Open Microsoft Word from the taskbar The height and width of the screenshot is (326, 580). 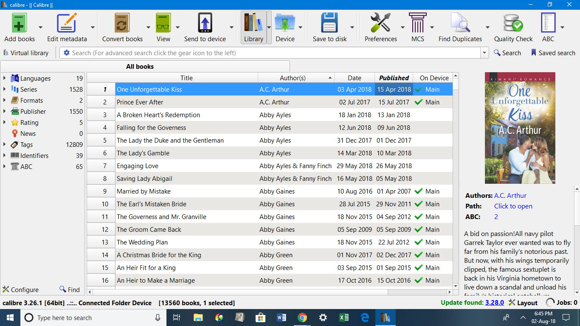click(282, 318)
